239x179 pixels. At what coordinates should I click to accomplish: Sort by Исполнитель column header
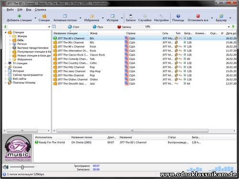click(52, 137)
